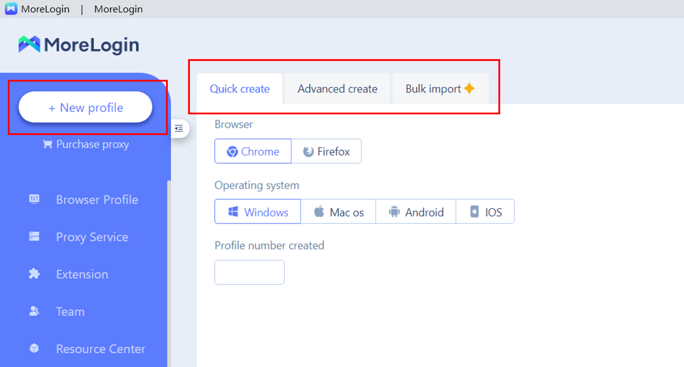Select the Windows operating system icon
This screenshot has width=684, height=367.
[x=234, y=211]
